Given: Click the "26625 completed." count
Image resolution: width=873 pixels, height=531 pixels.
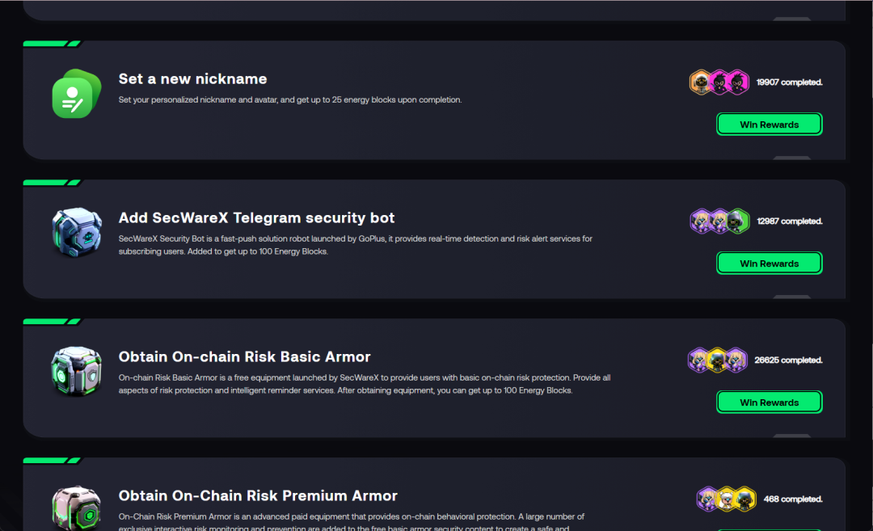Looking at the screenshot, I should (x=789, y=360).
